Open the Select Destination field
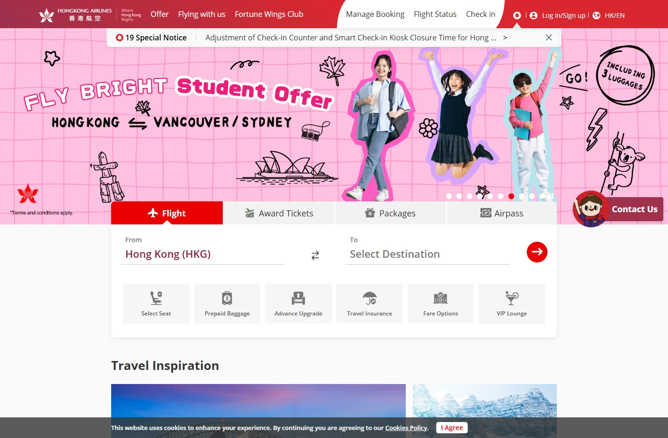668x438 pixels. click(x=427, y=254)
